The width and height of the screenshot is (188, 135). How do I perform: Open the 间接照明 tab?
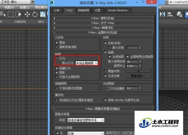83,11
